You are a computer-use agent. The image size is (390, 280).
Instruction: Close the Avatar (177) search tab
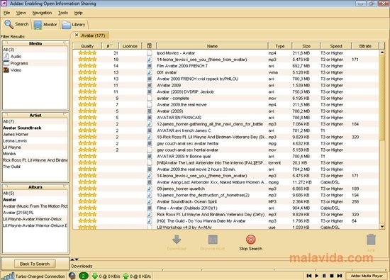[77, 35]
